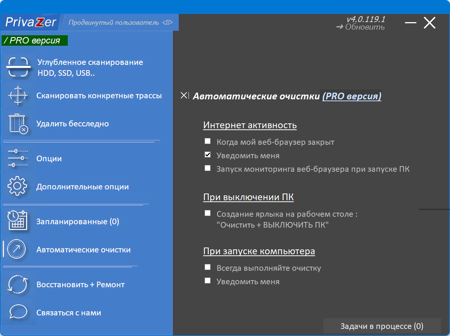This screenshot has height=336, width=450.
Task: Enable 'Всегда выполняйте очистку' checkbox
Action: click(208, 267)
